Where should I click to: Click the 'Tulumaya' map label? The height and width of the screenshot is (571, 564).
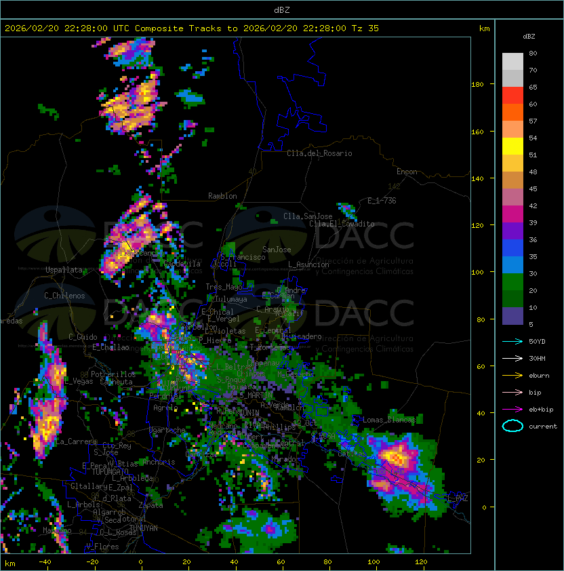pyautogui.click(x=231, y=299)
